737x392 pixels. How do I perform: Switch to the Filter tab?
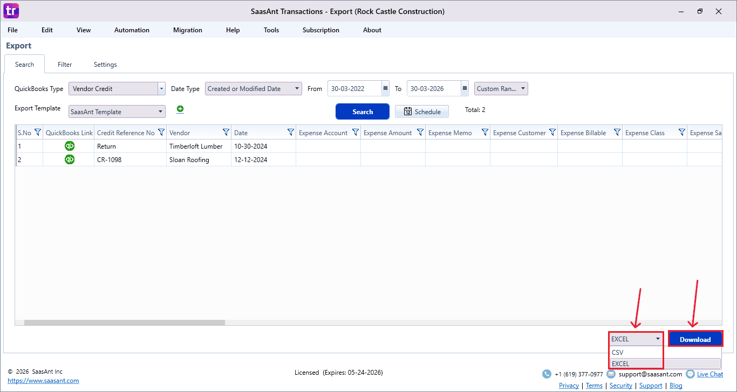pos(65,65)
